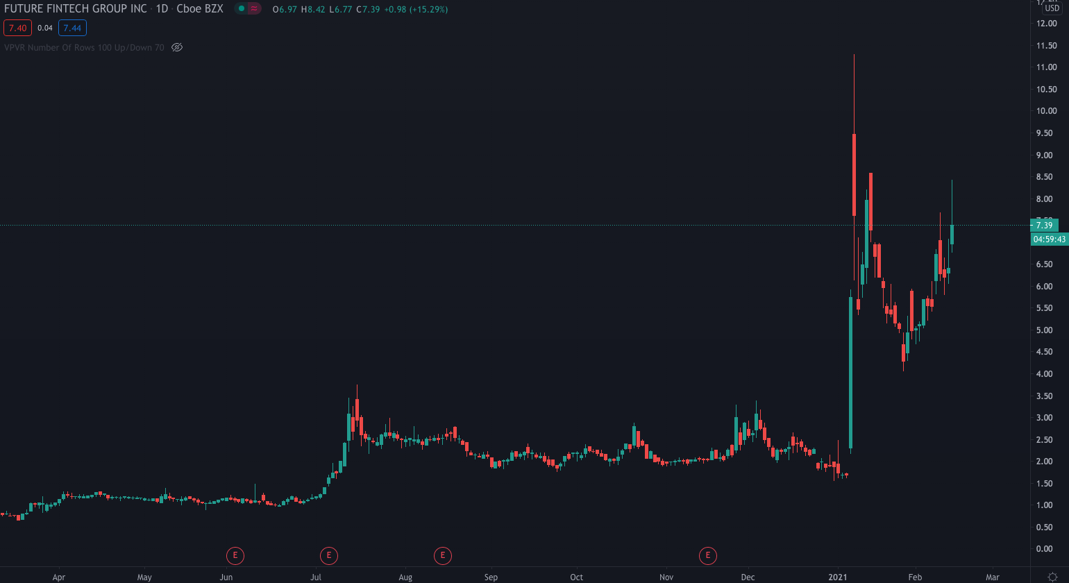The width and height of the screenshot is (1069, 583).
Task: Show the hidden VPVR indicator via eye icon
Action: point(177,47)
